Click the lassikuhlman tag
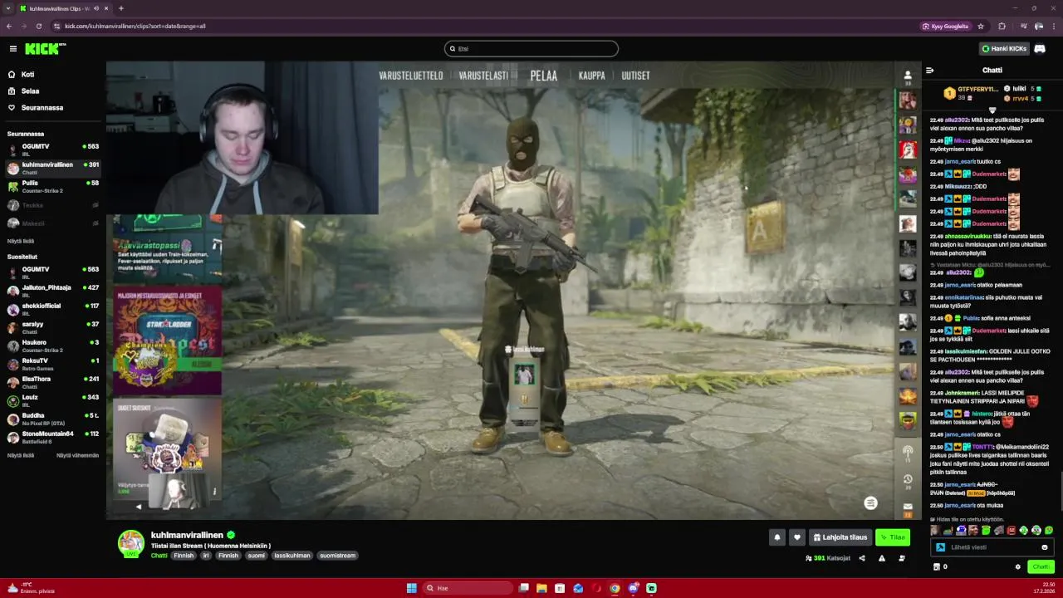Screen dimensions: 1063x598 click(291, 556)
